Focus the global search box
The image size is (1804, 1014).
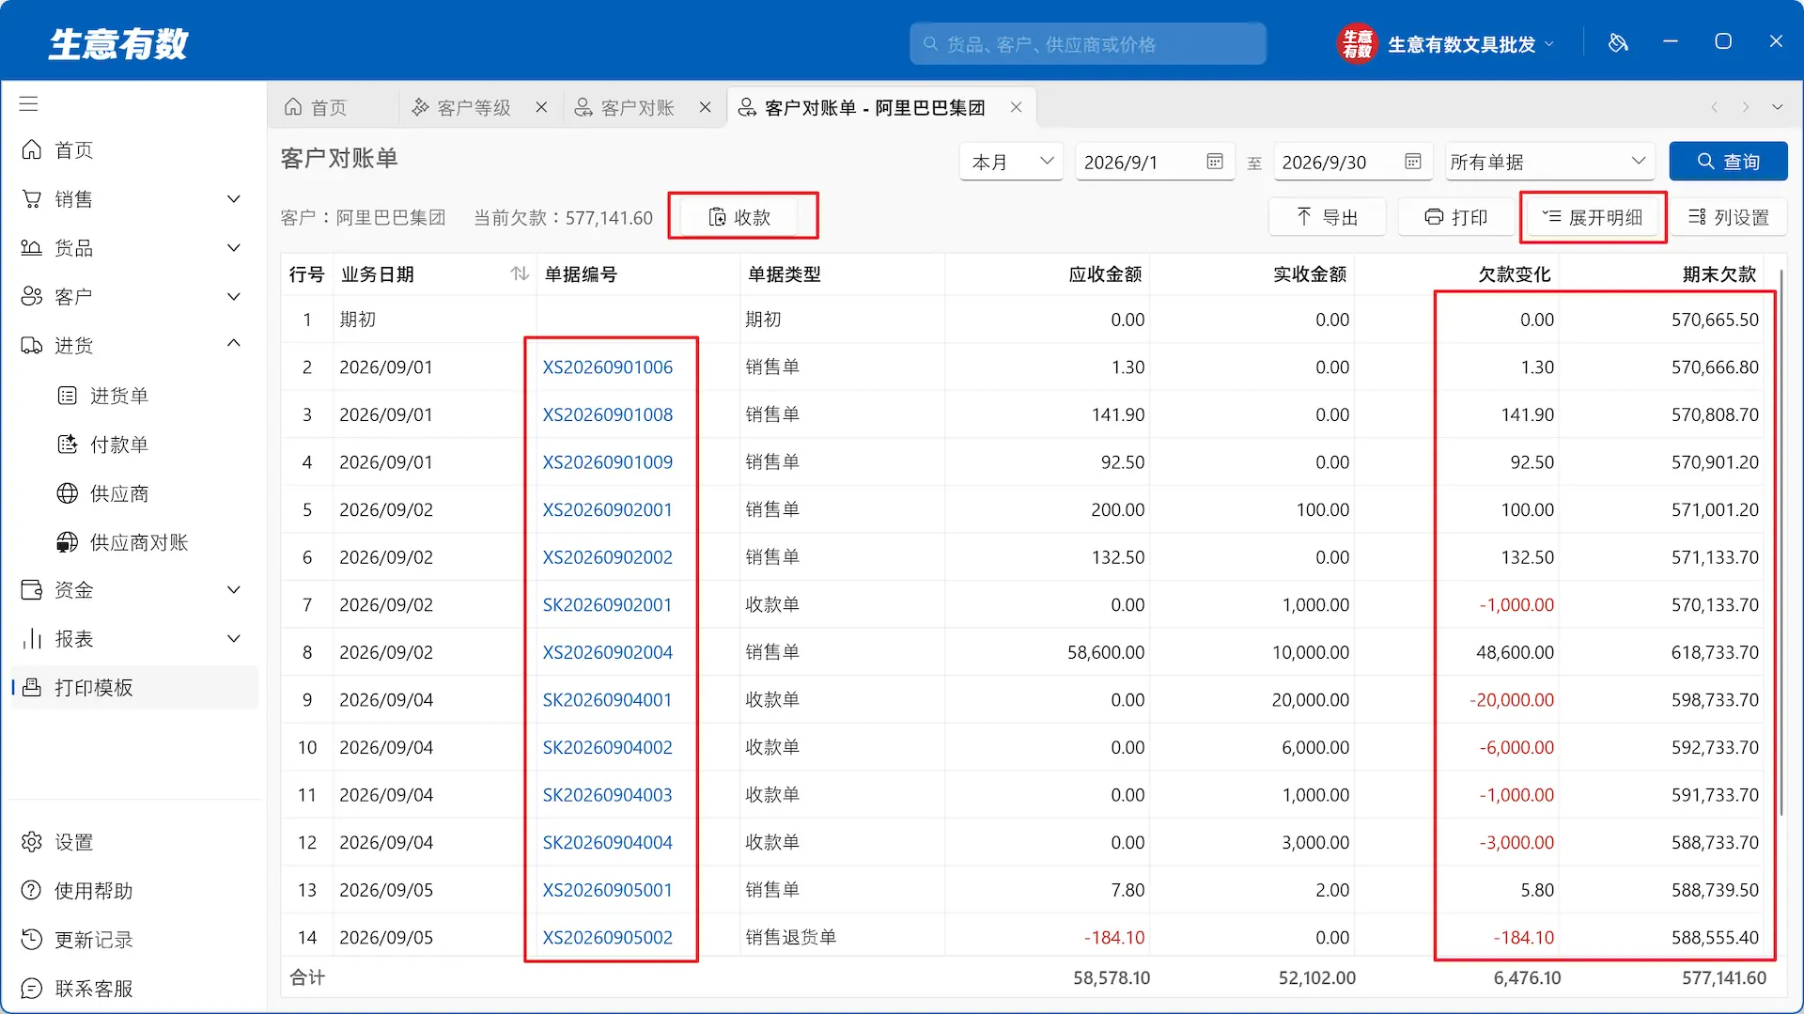[x=1087, y=44]
